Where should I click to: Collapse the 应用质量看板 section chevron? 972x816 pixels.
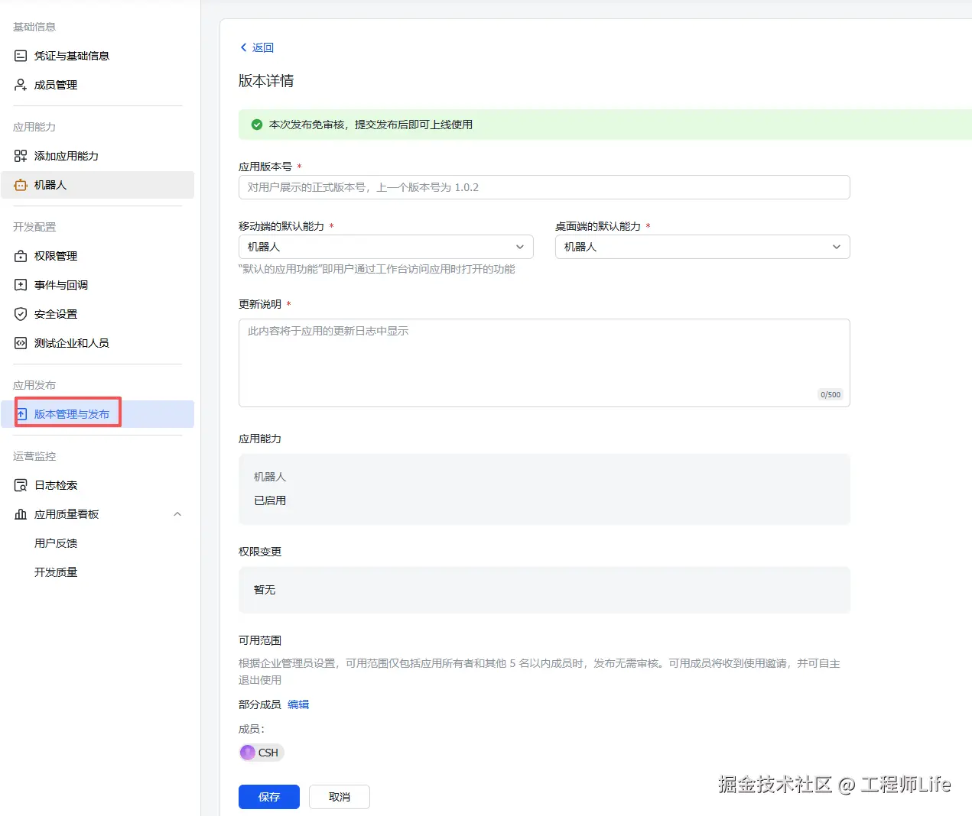(177, 514)
